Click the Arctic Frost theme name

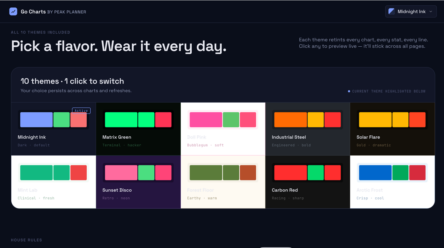pos(370,190)
